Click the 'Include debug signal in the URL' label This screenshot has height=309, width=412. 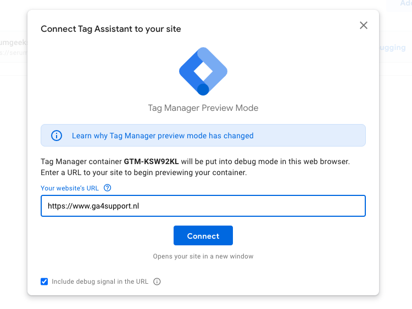100,282
